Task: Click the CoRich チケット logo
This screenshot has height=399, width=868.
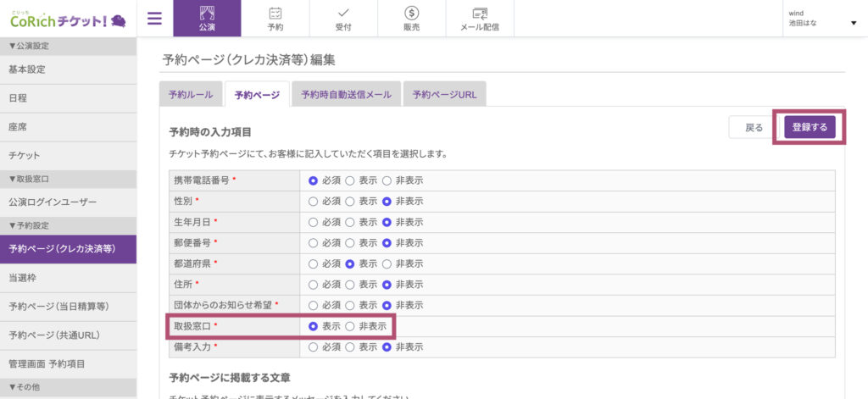Action: pyautogui.click(x=67, y=19)
